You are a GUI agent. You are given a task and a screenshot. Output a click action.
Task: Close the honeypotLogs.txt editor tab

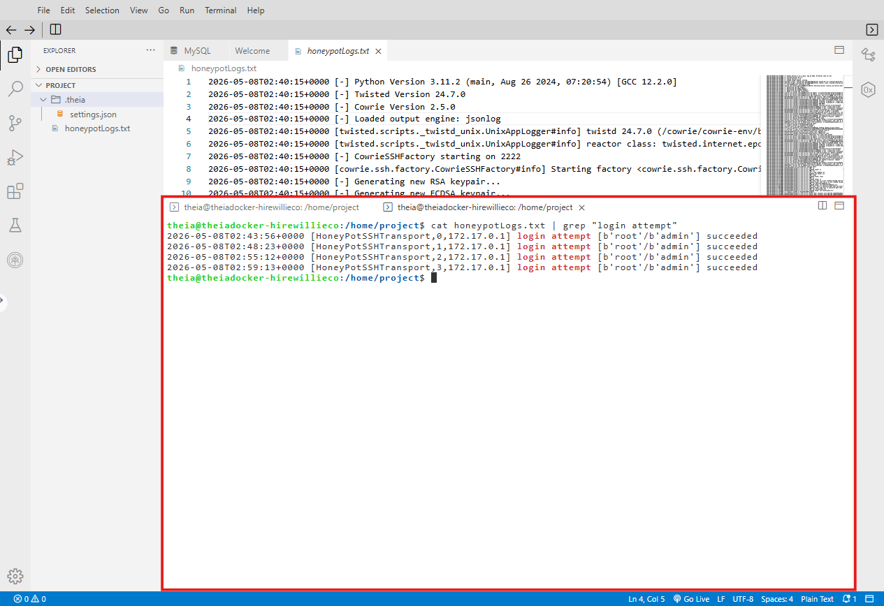378,51
